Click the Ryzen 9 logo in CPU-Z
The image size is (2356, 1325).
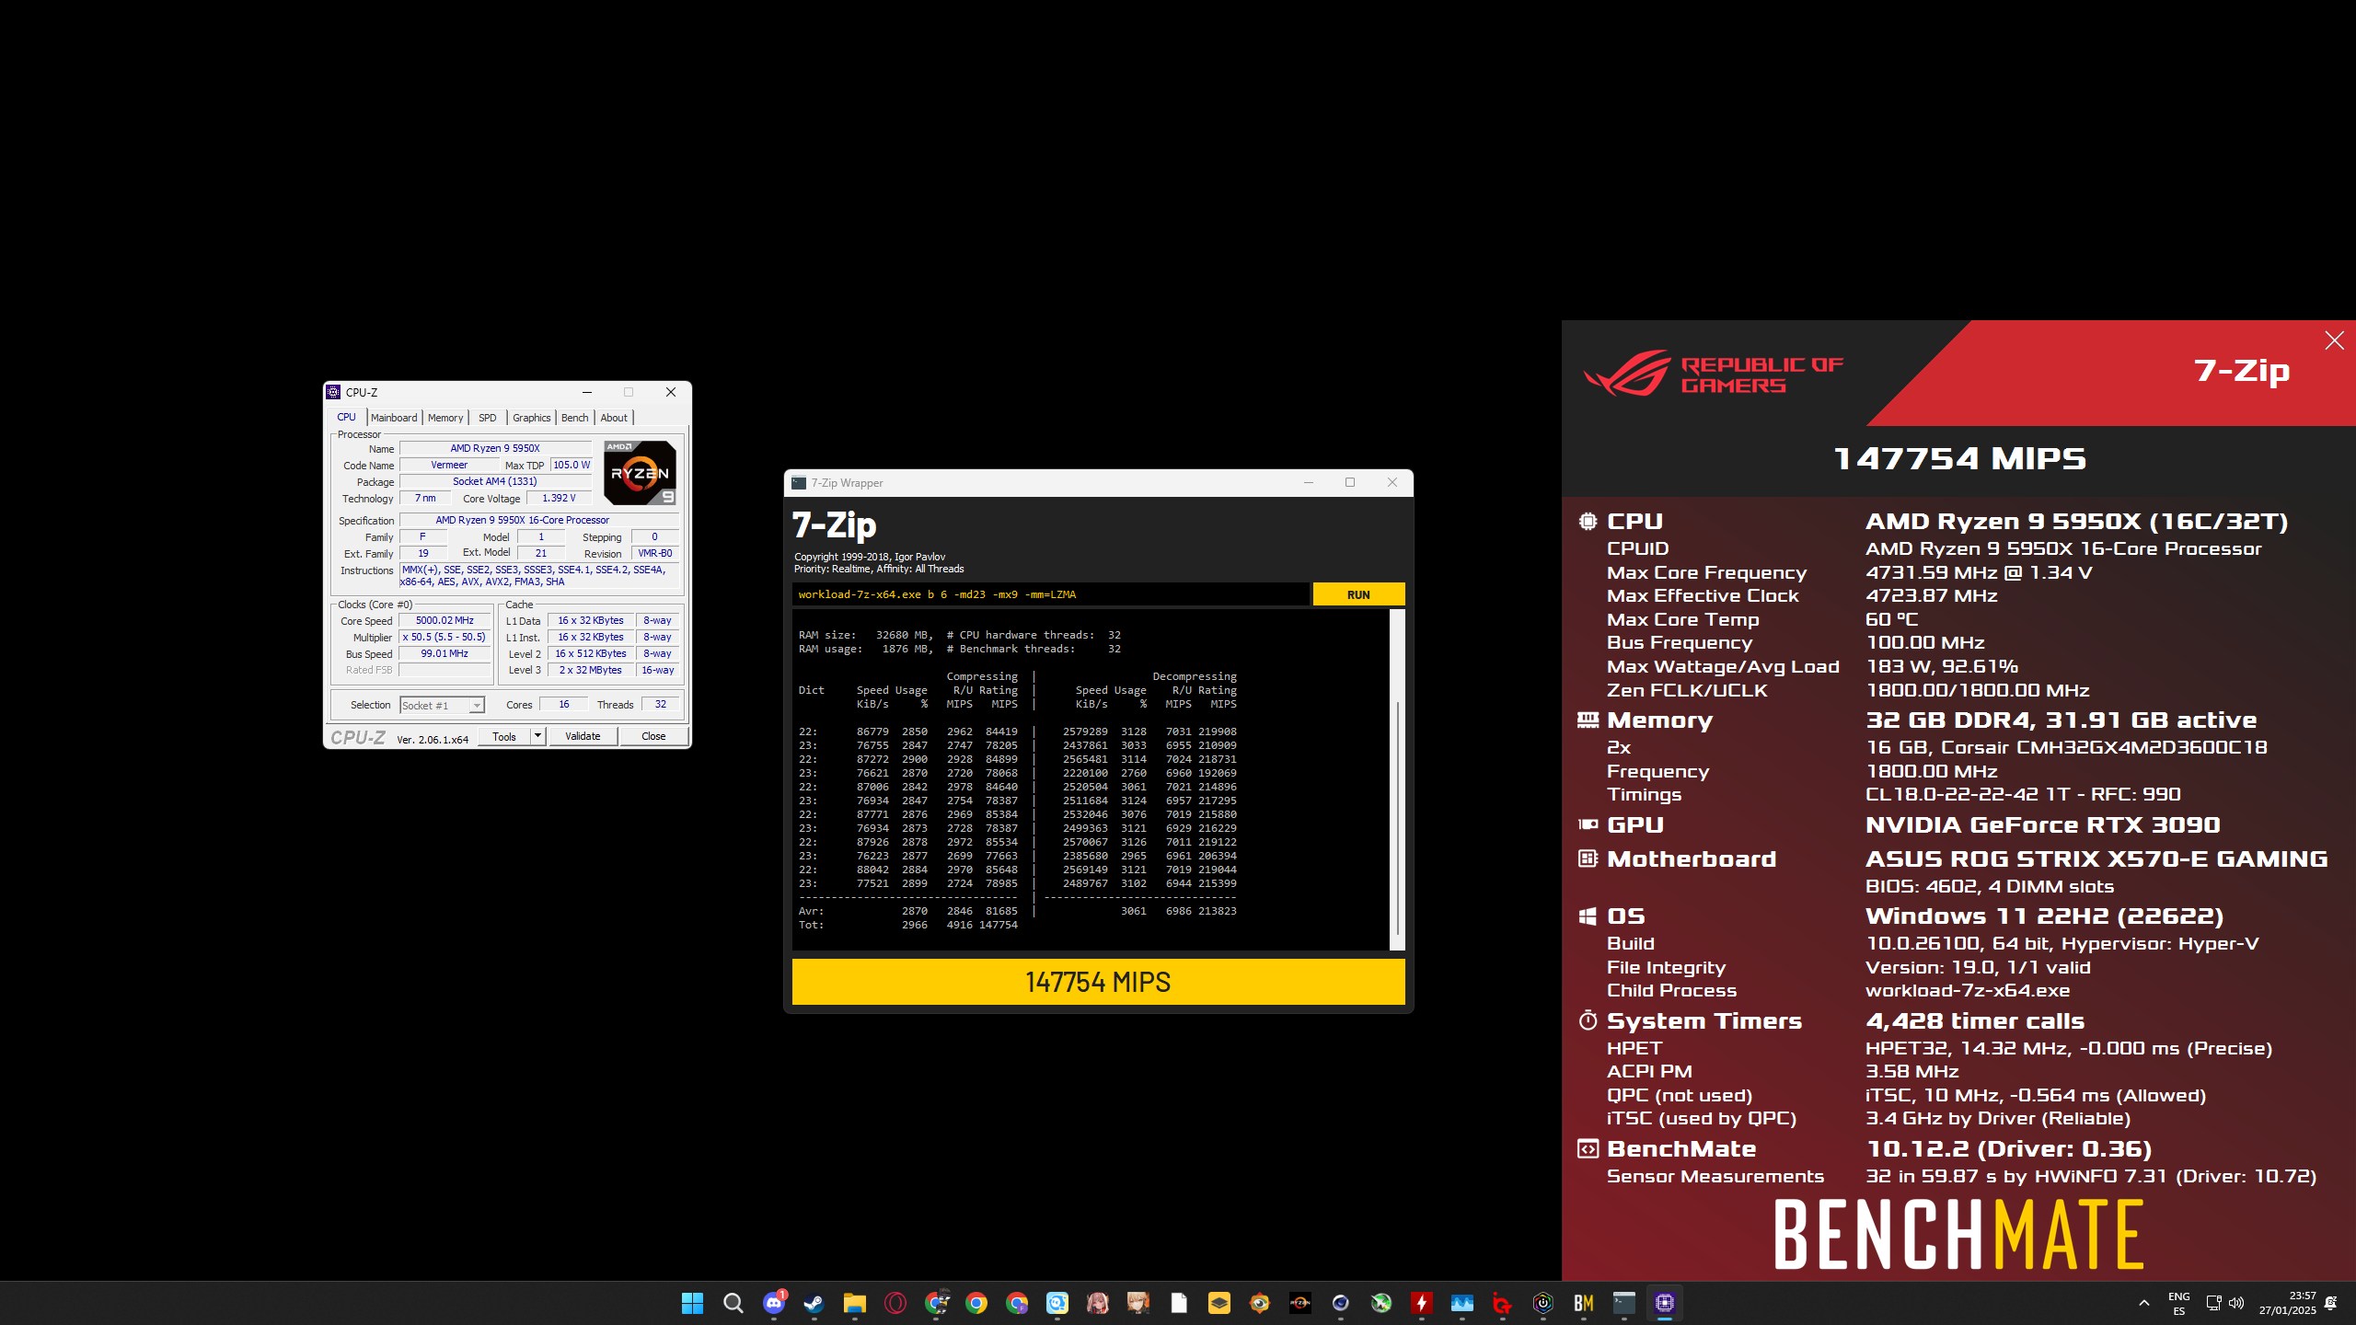pyautogui.click(x=641, y=472)
